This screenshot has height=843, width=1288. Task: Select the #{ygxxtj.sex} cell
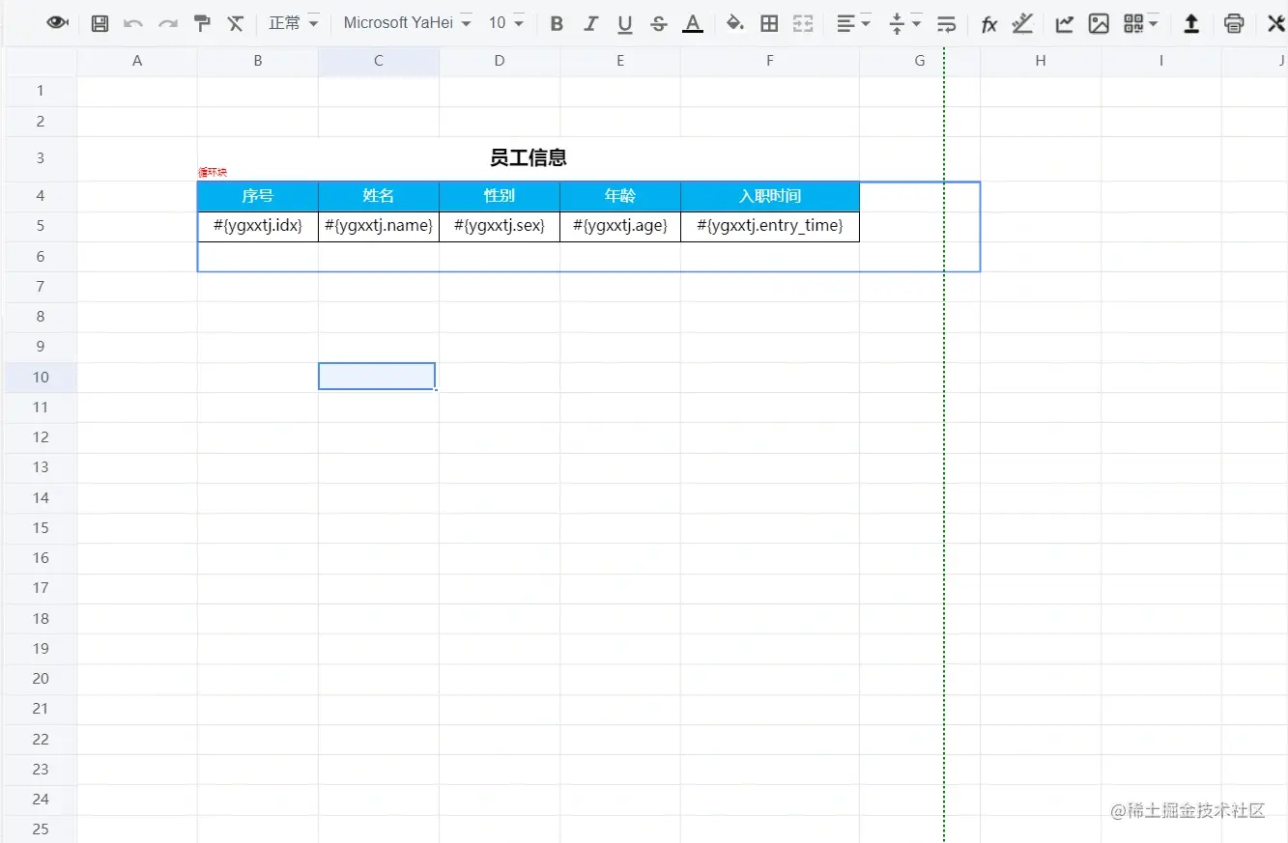(x=500, y=226)
